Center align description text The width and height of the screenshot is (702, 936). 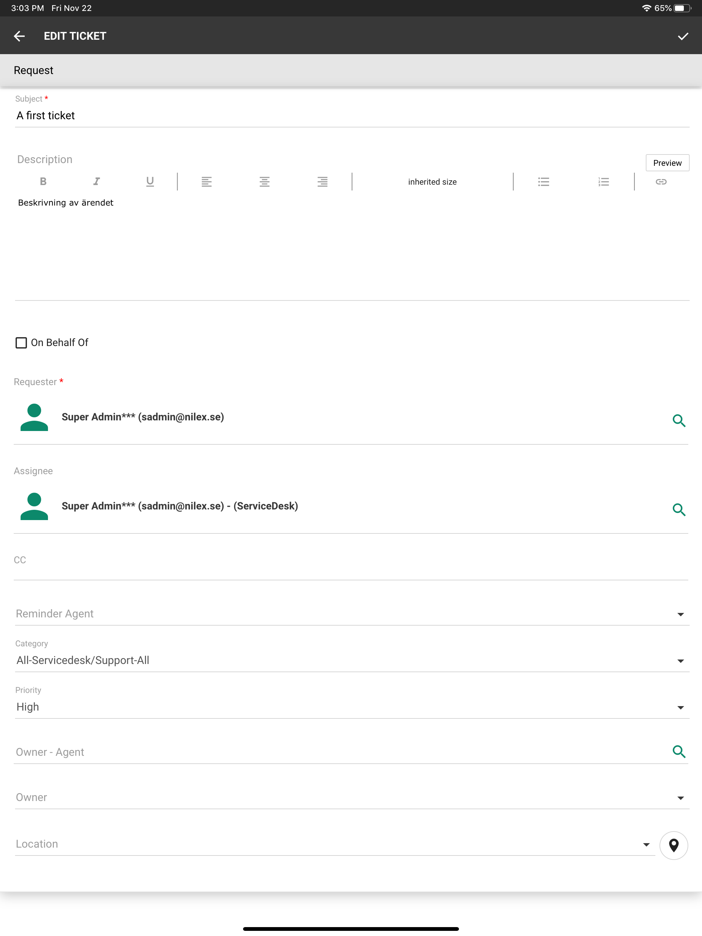[265, 182]
